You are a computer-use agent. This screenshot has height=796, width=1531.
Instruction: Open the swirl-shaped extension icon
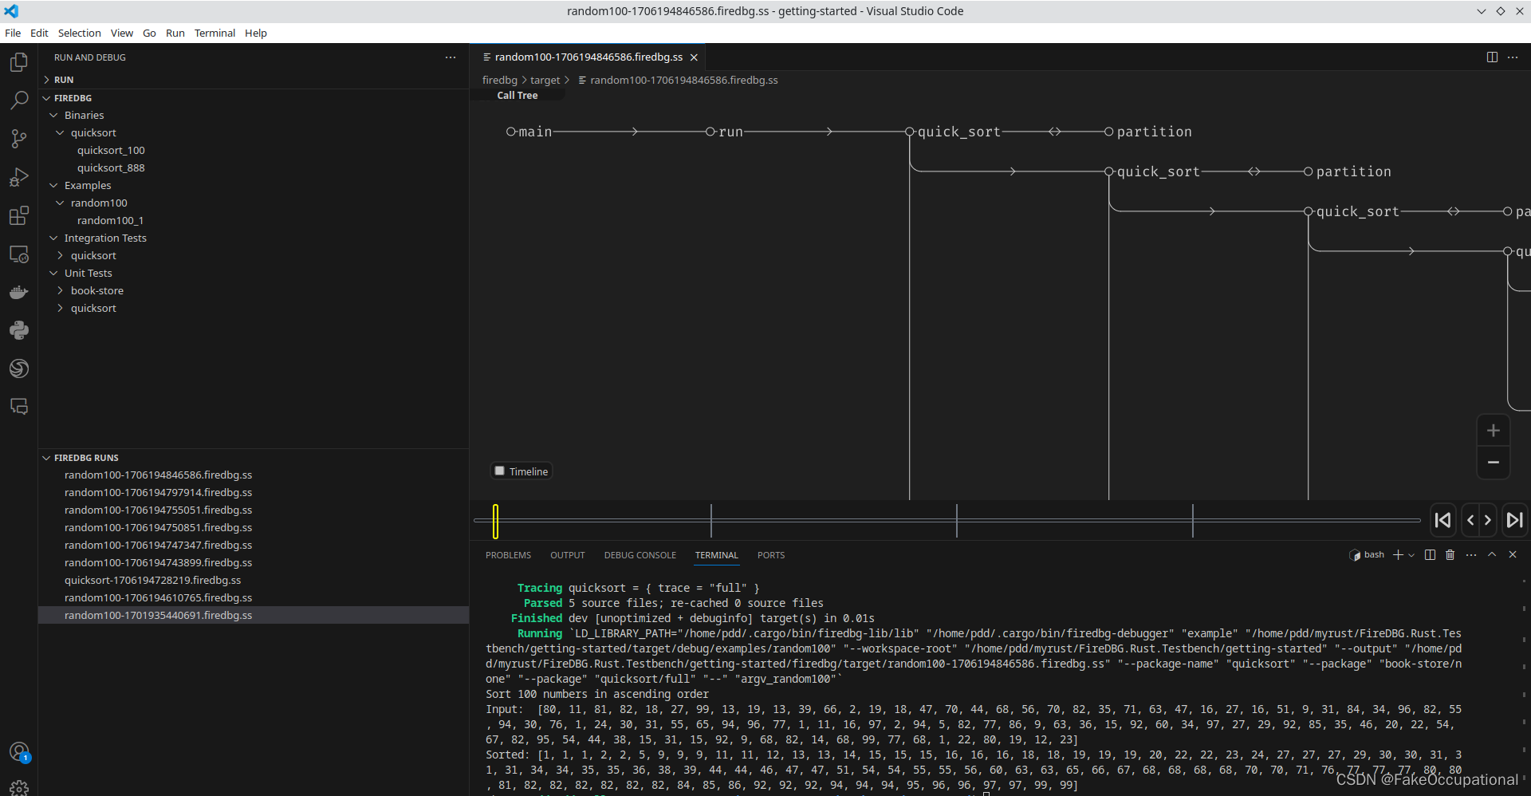tap(19, 368)
